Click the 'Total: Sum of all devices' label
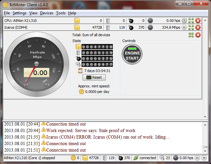This screenshot has width=211, height=164. click(x=91, y=35)
